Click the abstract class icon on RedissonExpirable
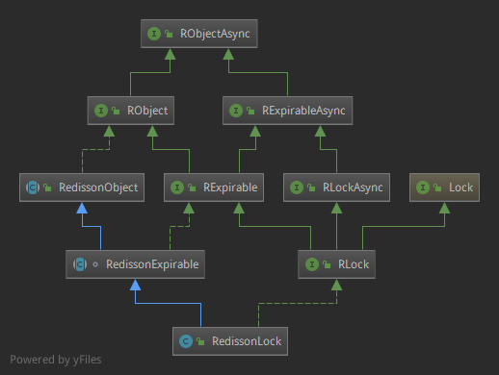 coord(80,264)
